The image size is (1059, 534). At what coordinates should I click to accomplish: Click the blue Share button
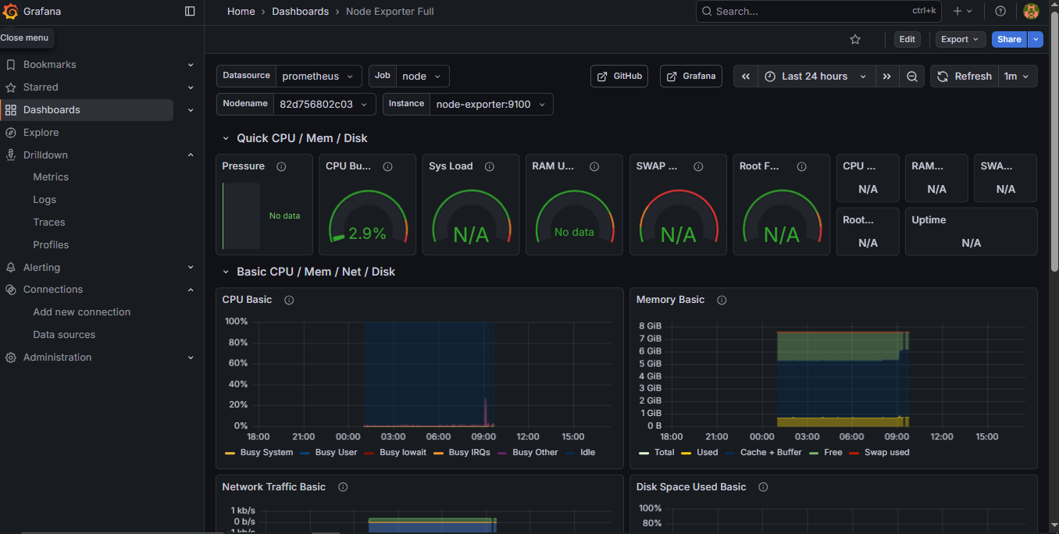(1009, 39)
